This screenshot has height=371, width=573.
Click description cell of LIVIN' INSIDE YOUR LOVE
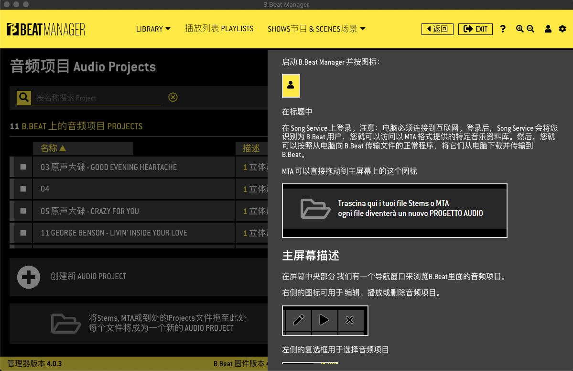coord(251,233)
